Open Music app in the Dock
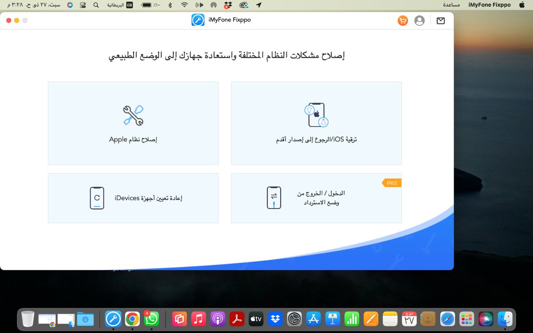 (x=198, y=319)
